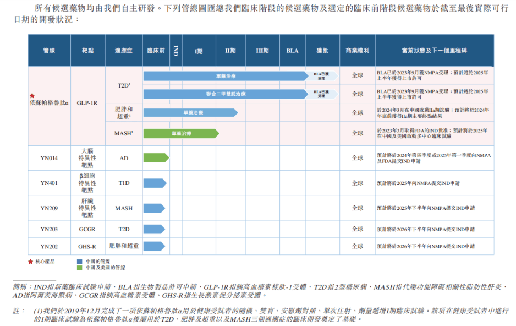Select the 管線 column header
516x326 pixels.
click(x=50, y=50)
